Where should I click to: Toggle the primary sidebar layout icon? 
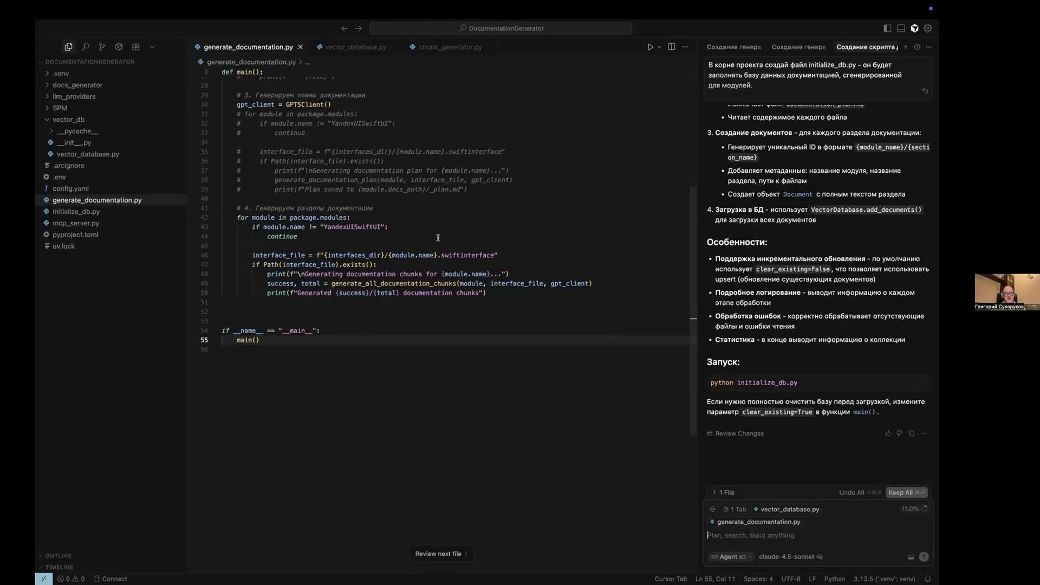pyautogui.click(x=887, y=28)
